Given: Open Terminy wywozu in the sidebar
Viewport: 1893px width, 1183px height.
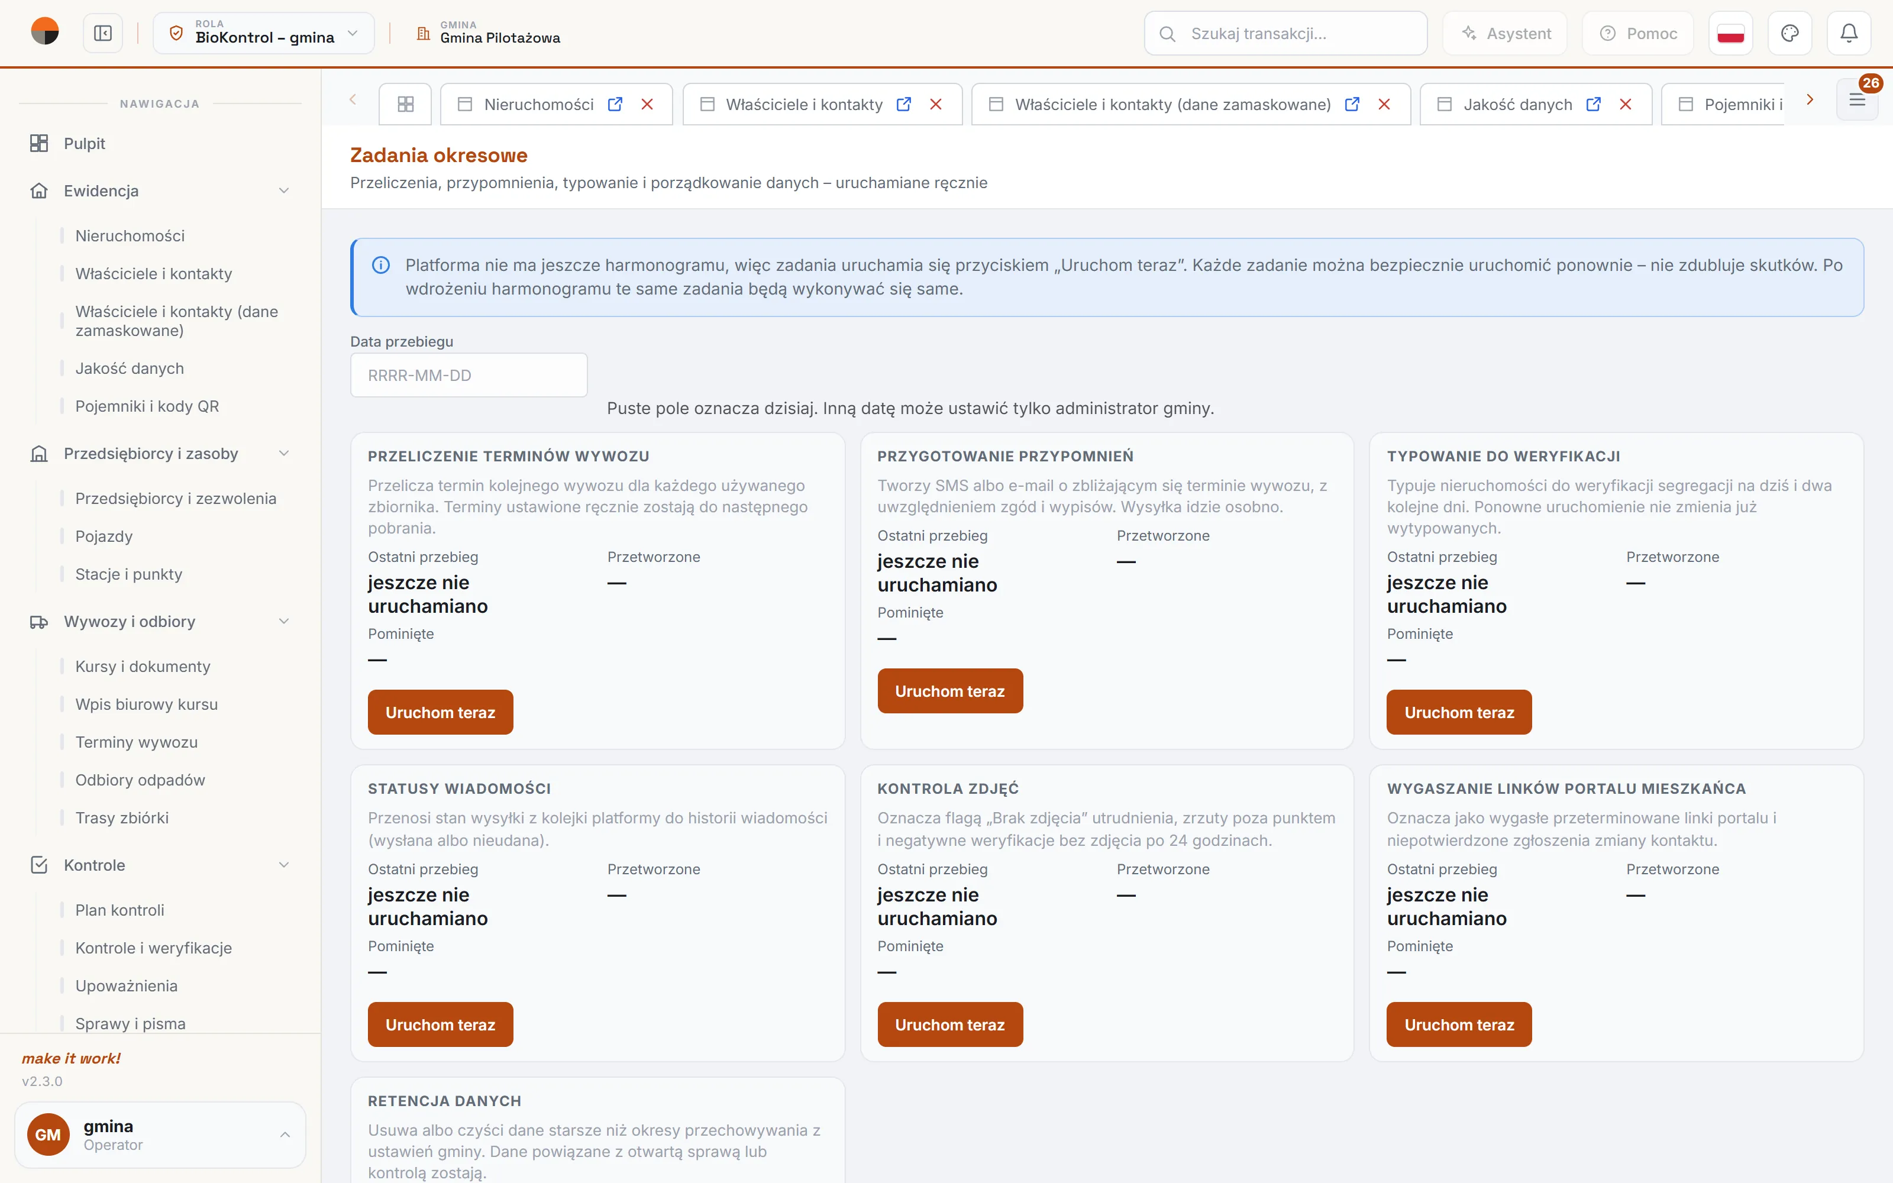Looking at the screenshot, I should (136, 742).
